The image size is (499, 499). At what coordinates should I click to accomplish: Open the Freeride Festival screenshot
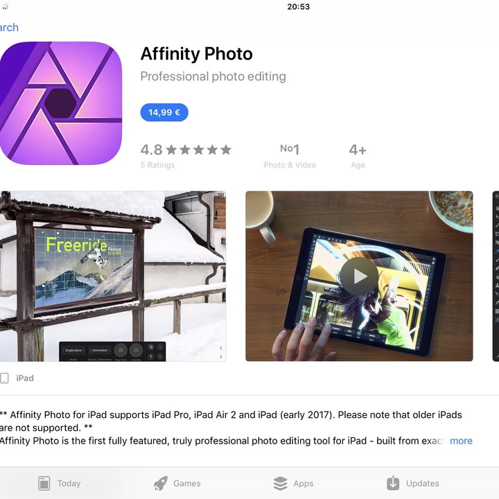point(113,277)
